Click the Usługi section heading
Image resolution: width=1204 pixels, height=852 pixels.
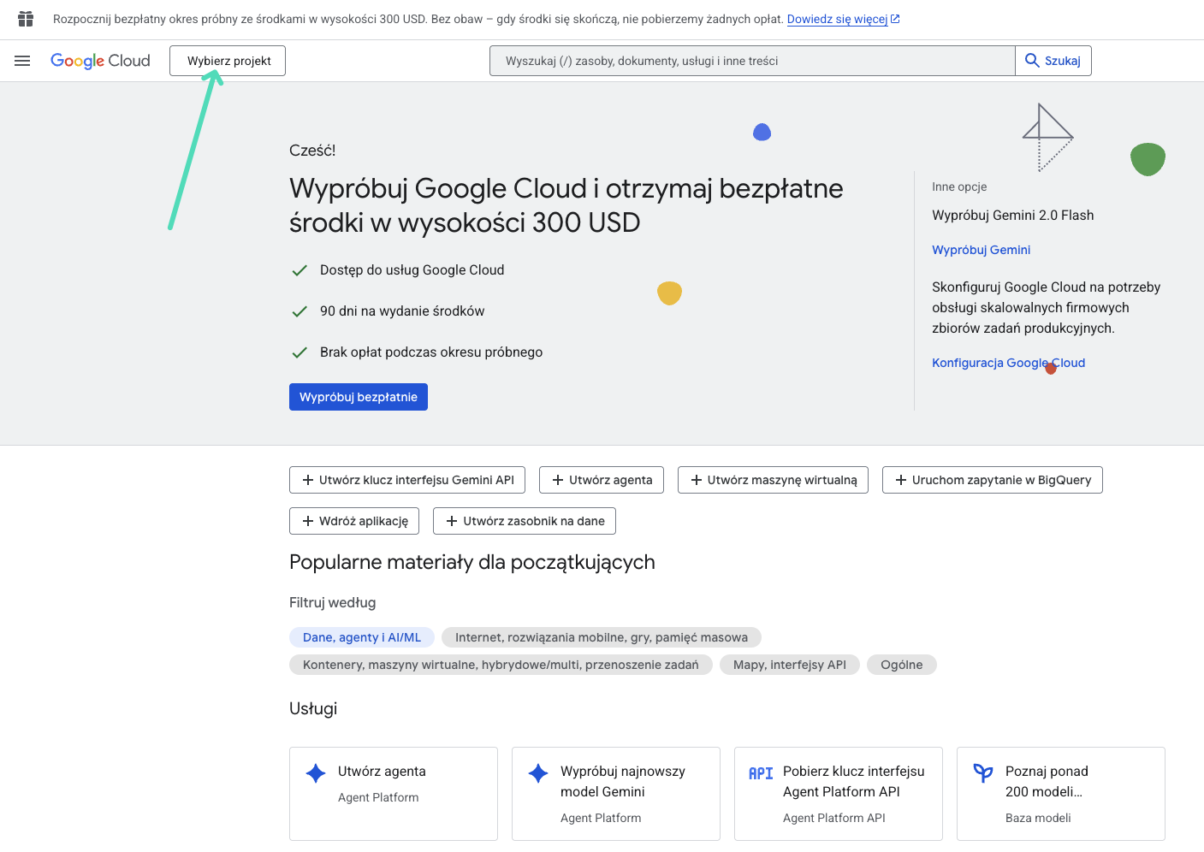(313, 708)
